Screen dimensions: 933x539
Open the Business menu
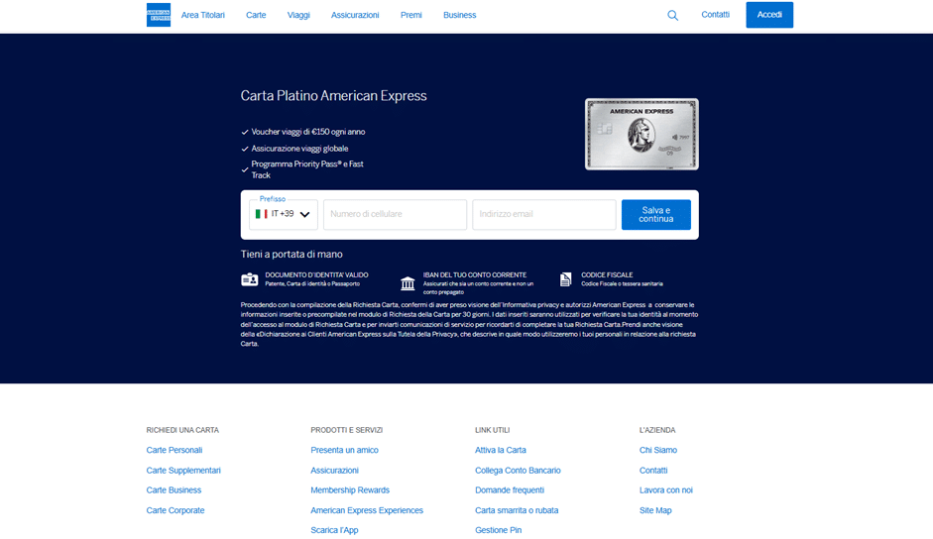pyautogui.click(x=459, y=15)
